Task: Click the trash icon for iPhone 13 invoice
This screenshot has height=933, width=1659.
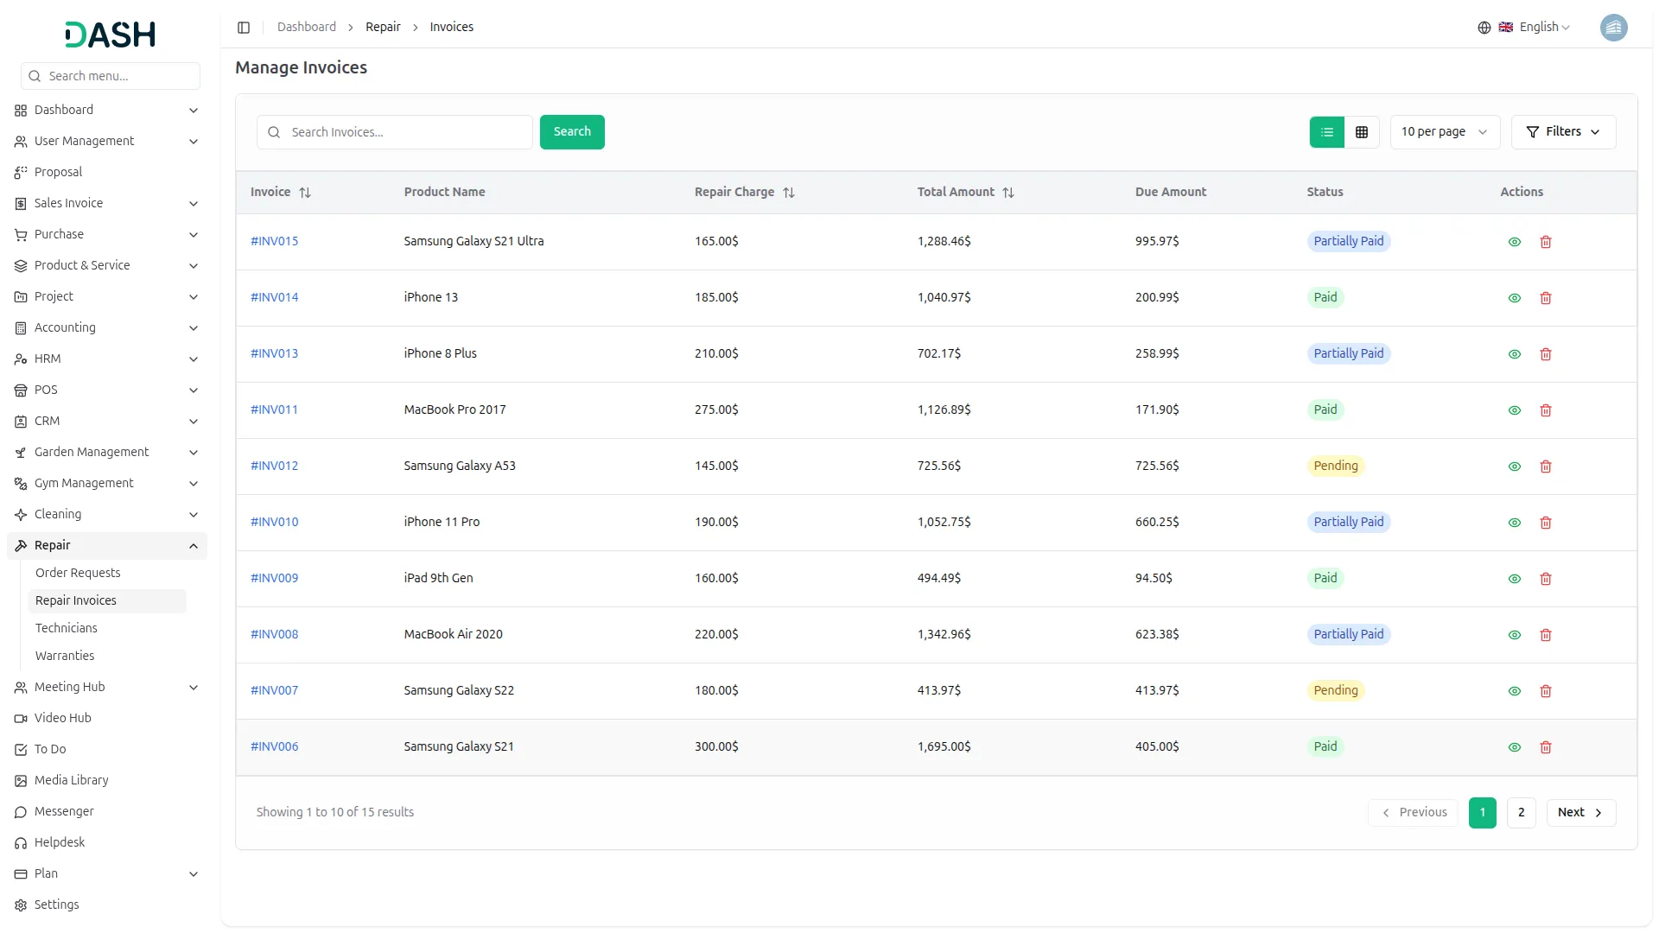Action: coord(1545,298)
